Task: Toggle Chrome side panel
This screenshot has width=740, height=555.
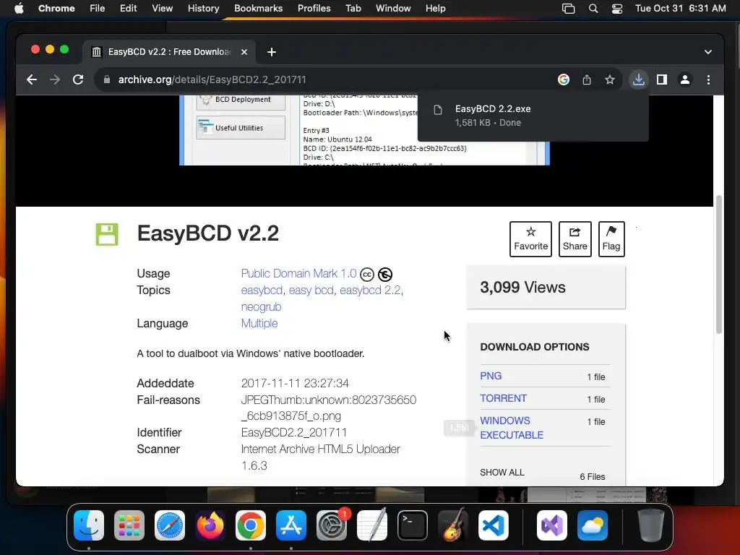Action: tap(662, 79)
